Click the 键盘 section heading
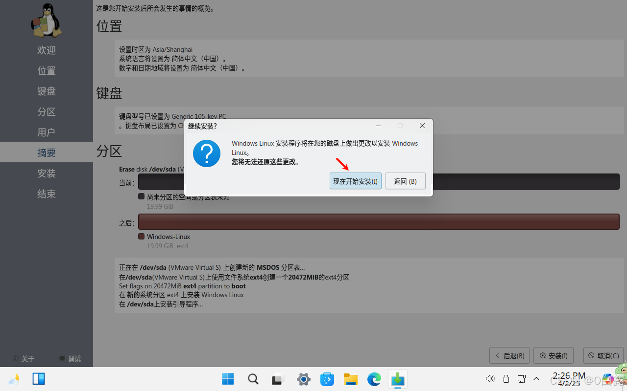 109,93
